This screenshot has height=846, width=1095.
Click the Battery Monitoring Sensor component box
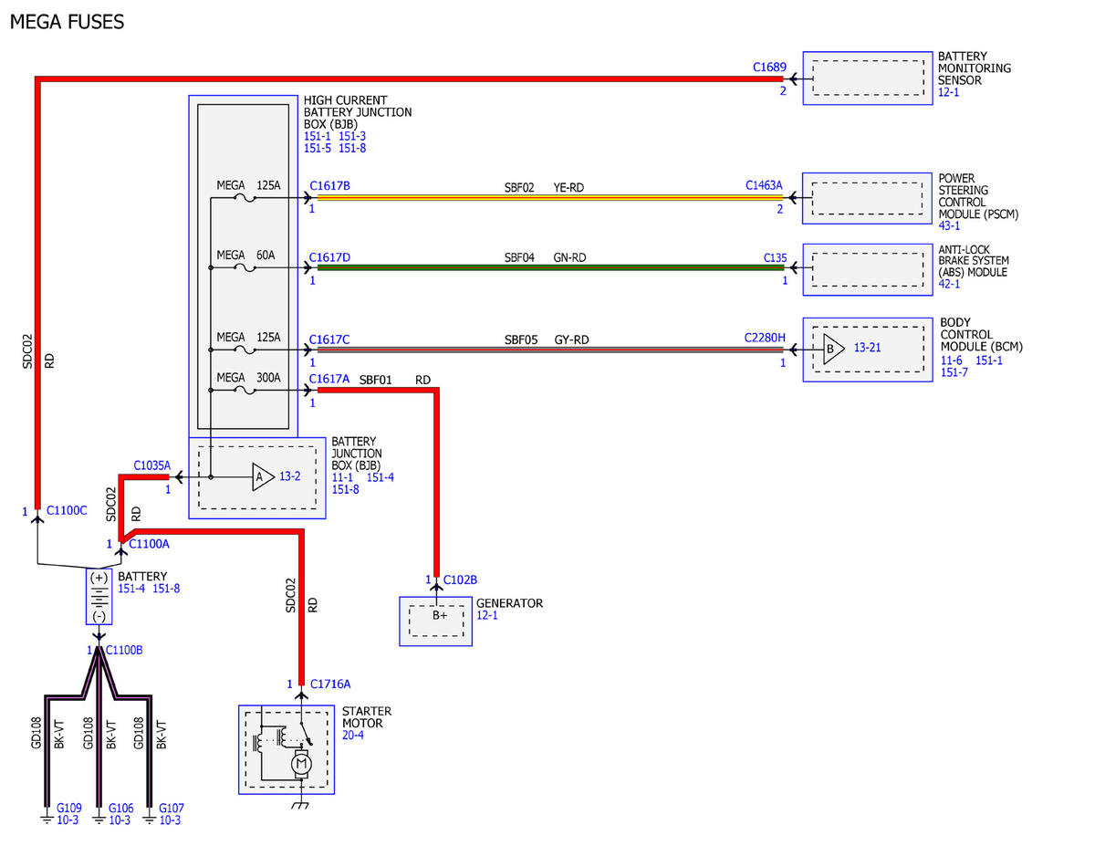coord(867,78)
